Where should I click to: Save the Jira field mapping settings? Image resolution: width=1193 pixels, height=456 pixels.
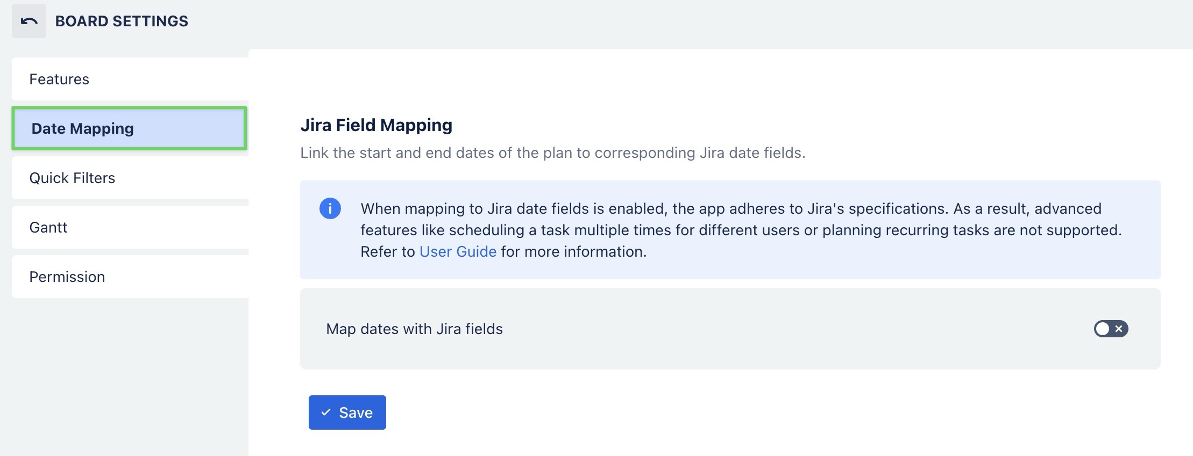(347, 412)
